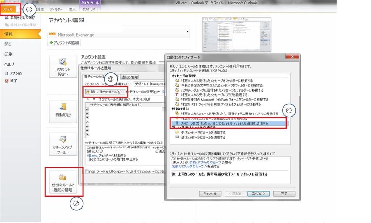Screen dimensions: 371x223
Task: Click the icon beside Microsoft InfoPath フォーム template
Action: pos(177,99)
